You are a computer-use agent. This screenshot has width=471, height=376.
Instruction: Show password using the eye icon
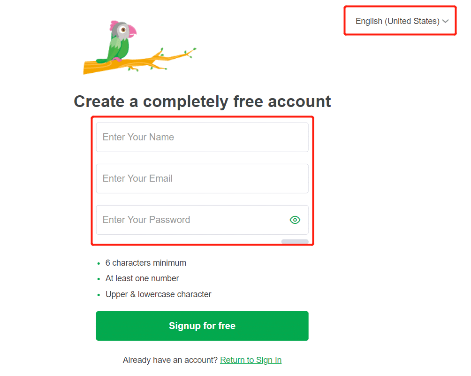click(x=295, y=220)
